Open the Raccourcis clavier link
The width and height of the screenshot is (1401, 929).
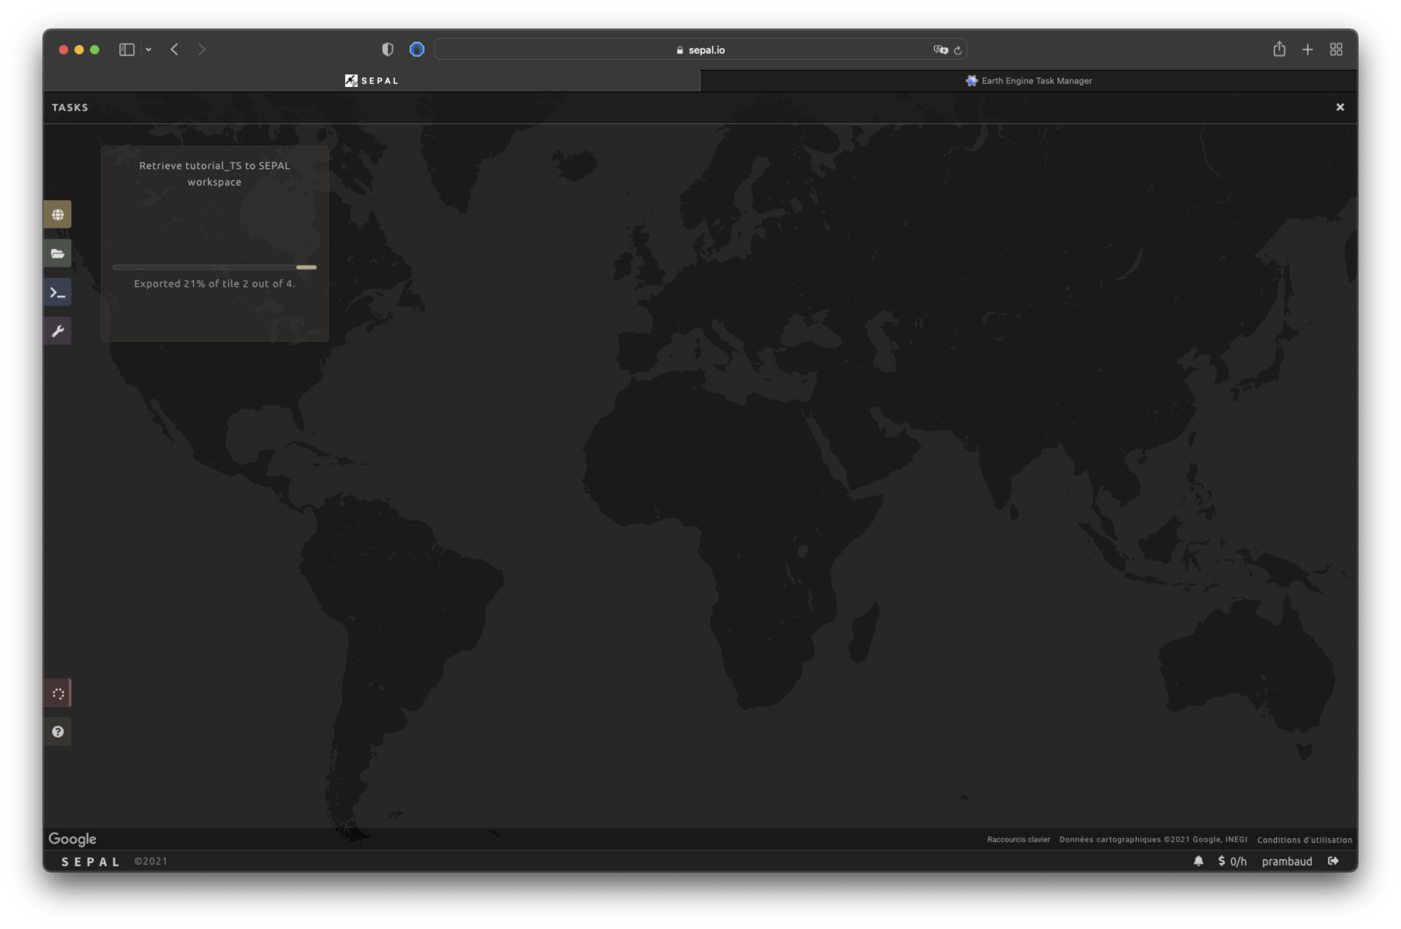(x=1018, y=839)
